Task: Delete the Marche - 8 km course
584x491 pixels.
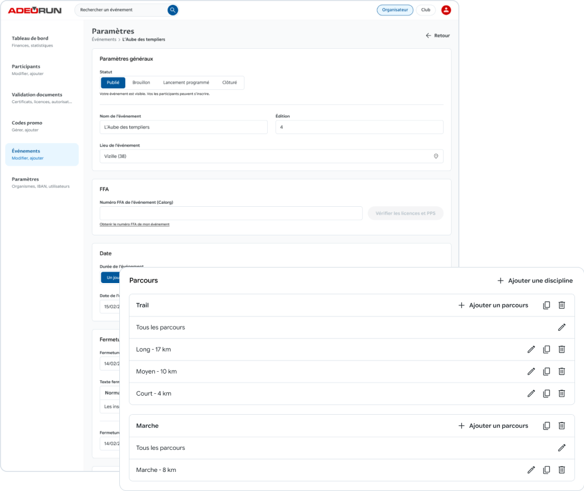Action: 561,470
